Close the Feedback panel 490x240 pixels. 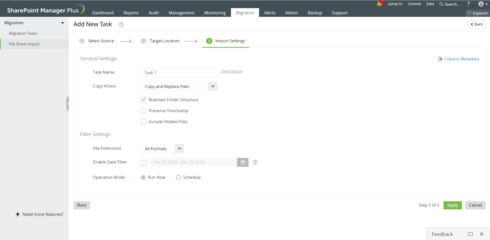482,234
